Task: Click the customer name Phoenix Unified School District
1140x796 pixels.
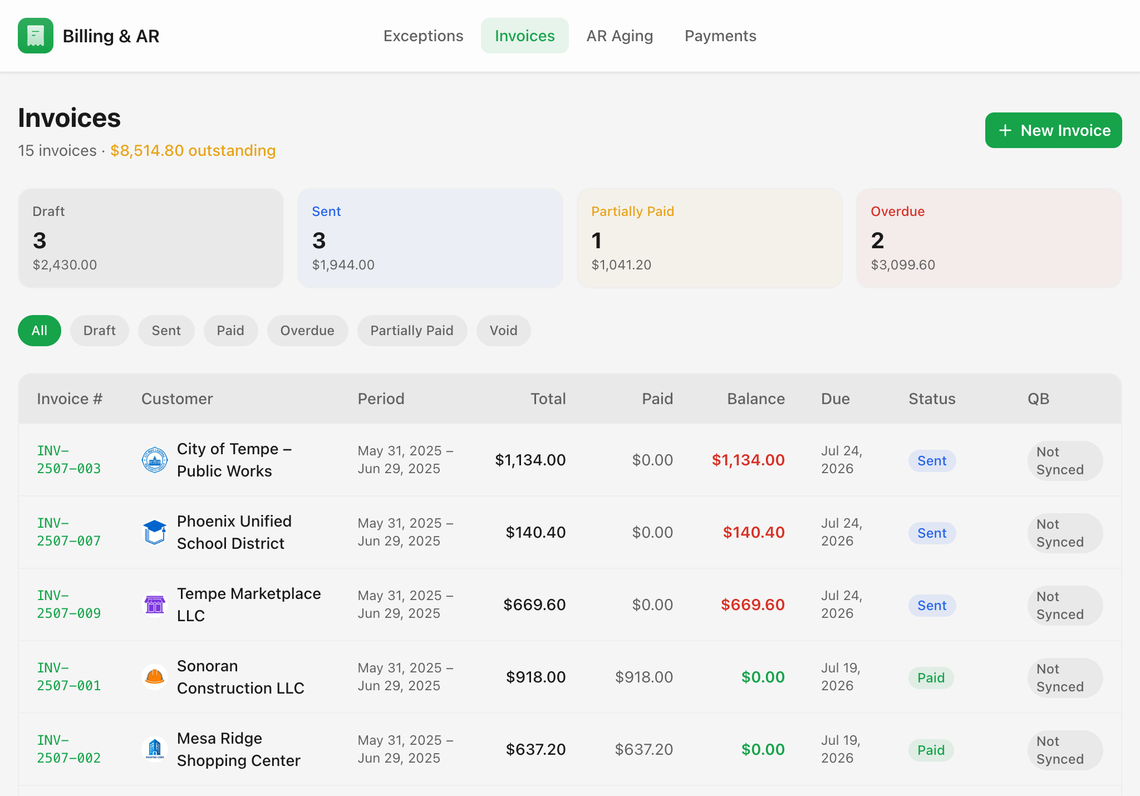Action: click(x=234, y=532)
